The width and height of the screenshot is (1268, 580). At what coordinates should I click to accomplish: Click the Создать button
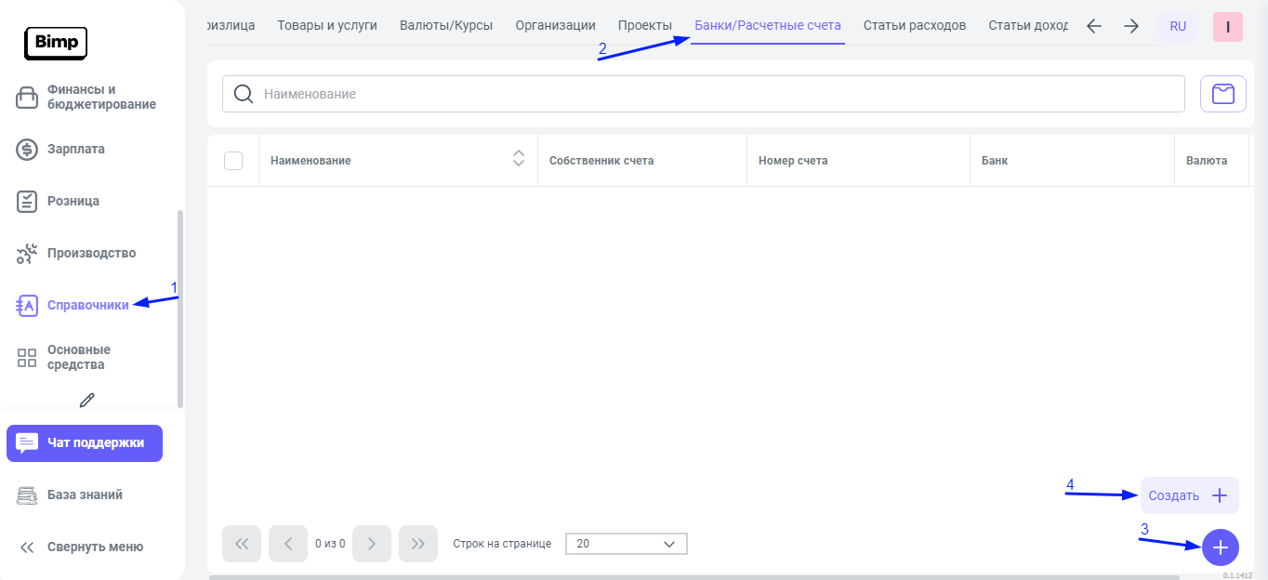(1189, 495)
